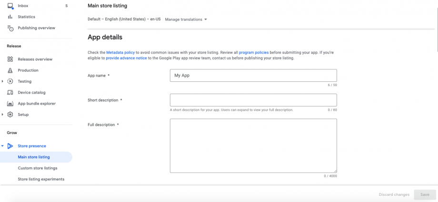438x202 pixels.
Task: Open Store listing experiments page
Action: tap(41, 179)
